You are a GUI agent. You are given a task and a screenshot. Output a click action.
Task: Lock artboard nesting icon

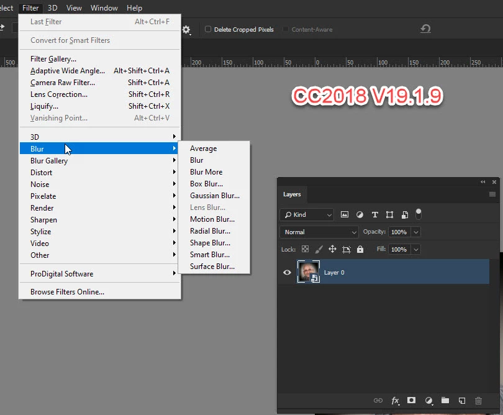[x=347, y=249]
